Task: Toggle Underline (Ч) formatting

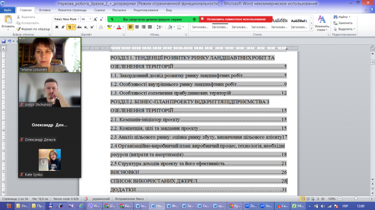Action: [69, 27]
